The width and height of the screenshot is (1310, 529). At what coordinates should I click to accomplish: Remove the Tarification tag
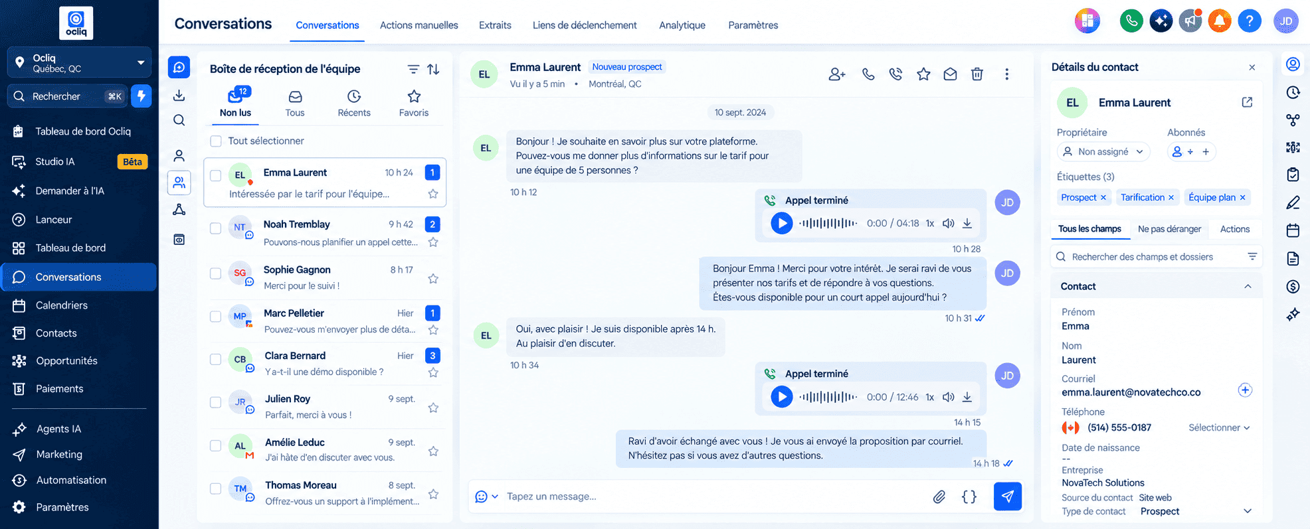(1171, 198)
